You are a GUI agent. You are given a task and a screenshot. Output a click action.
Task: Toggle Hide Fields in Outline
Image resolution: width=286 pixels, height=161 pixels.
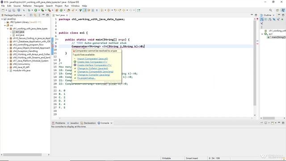274,19
